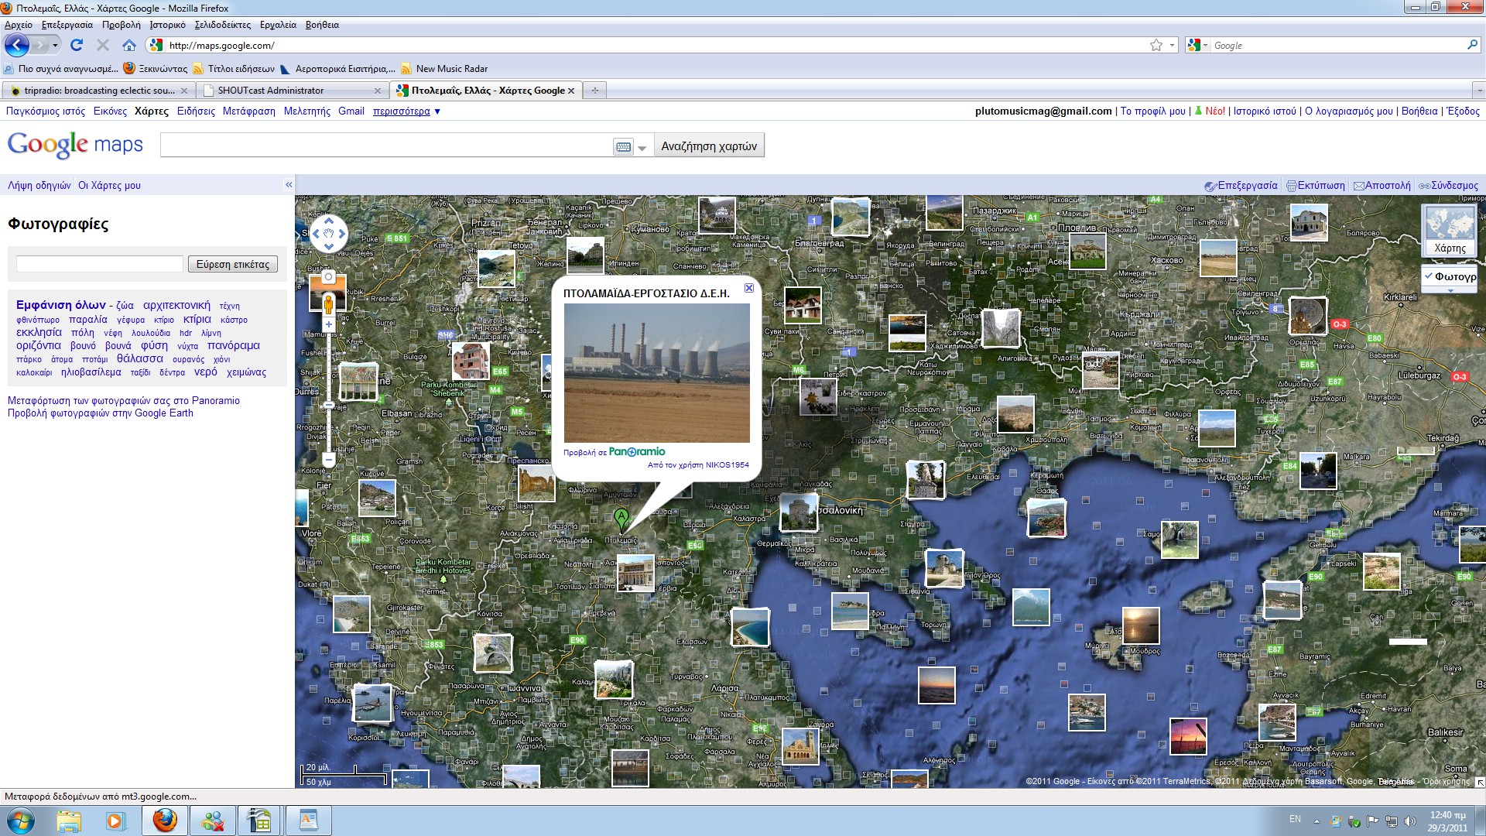Open the Ιστορικό menu
Viewport: 1486px width, 836px height.
tap(168, 25)
